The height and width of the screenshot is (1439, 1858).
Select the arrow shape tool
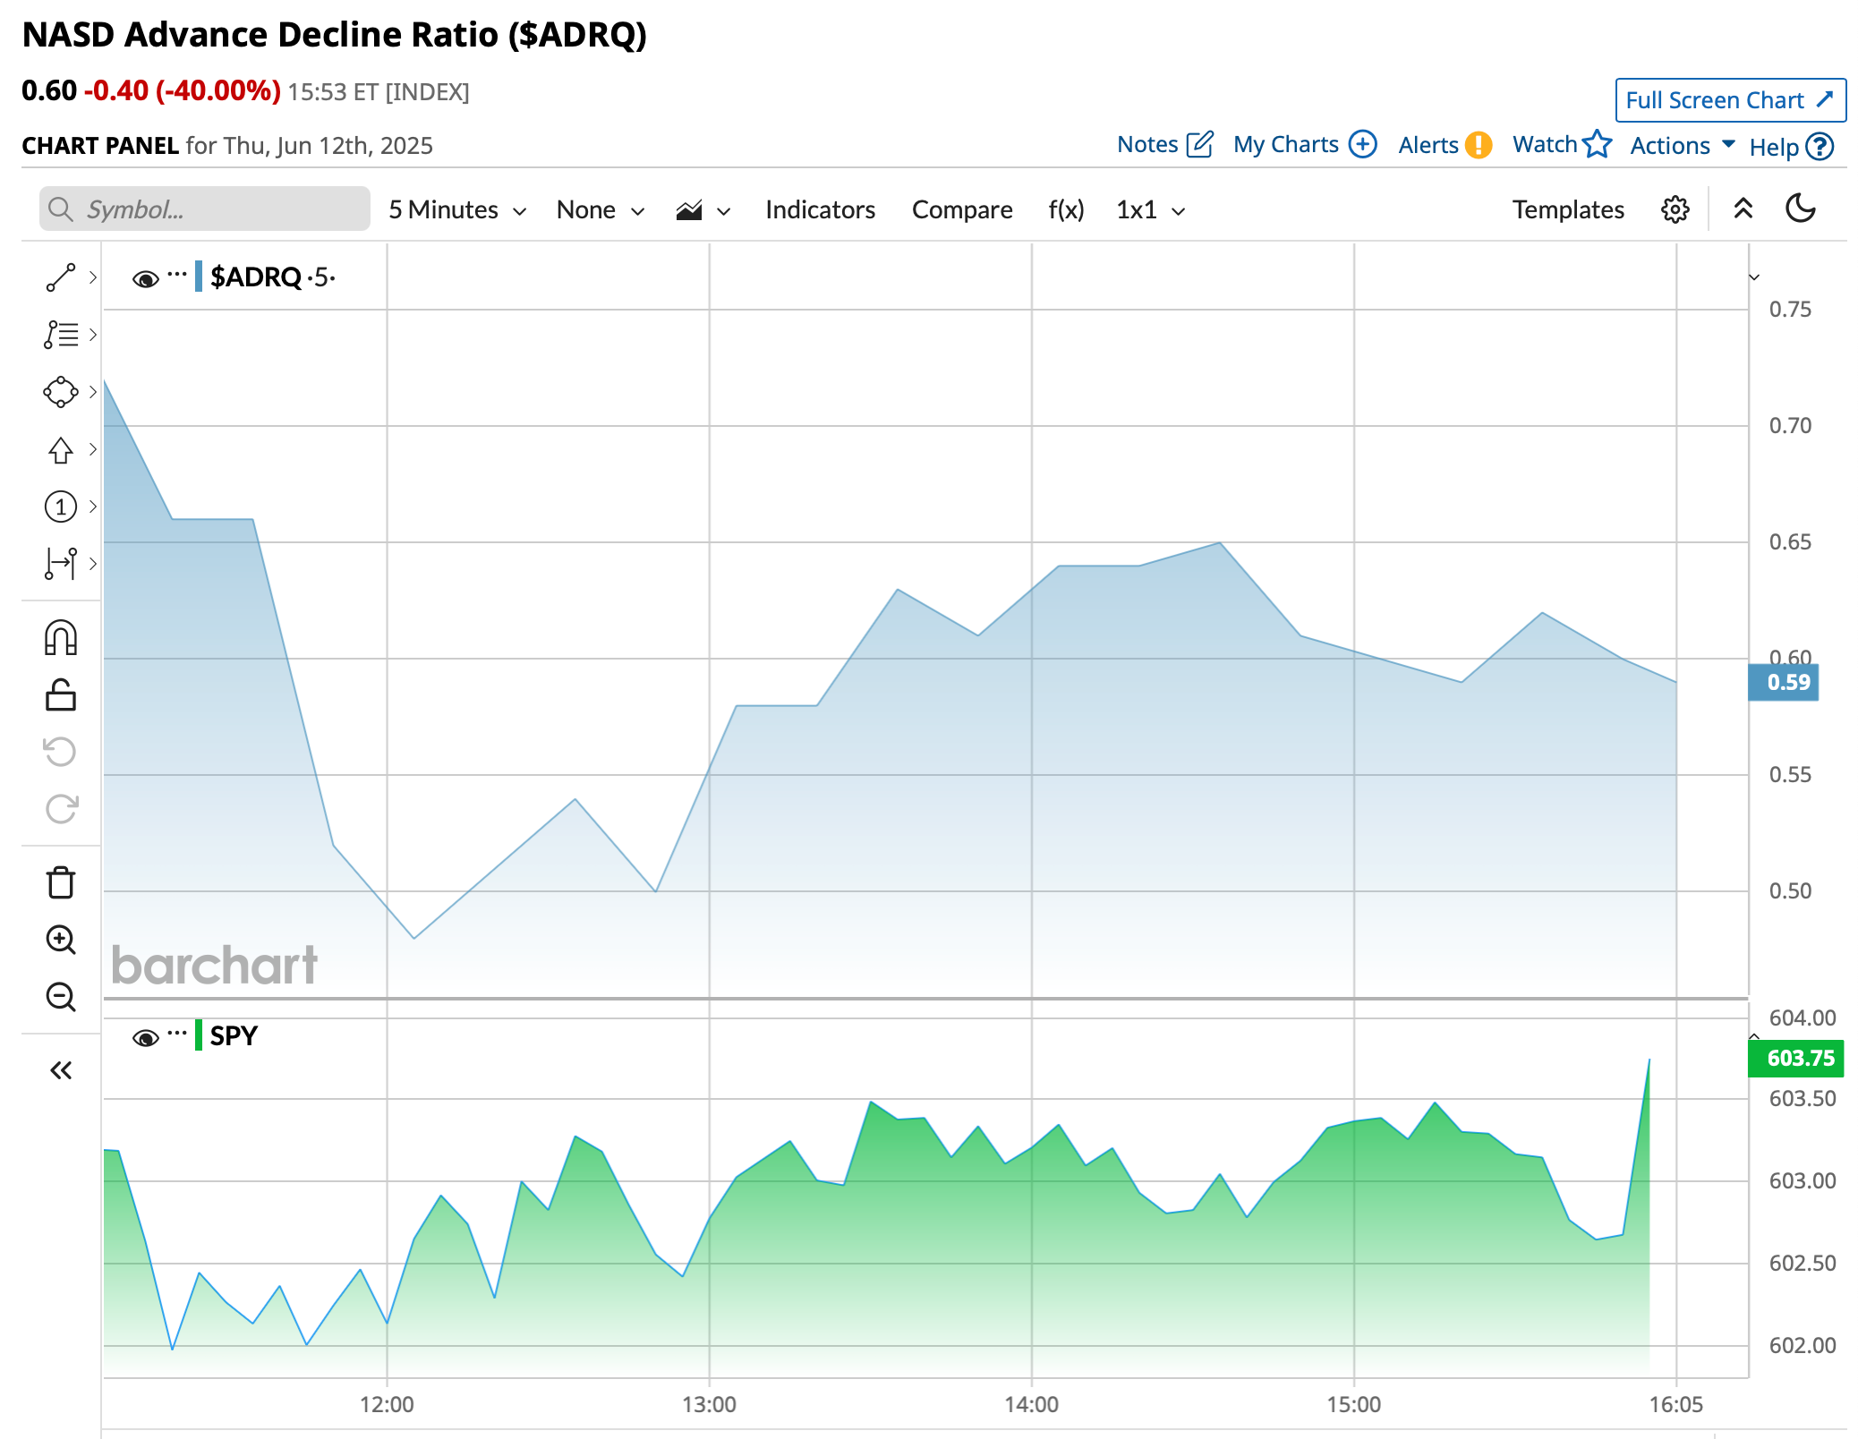(60, 449)
